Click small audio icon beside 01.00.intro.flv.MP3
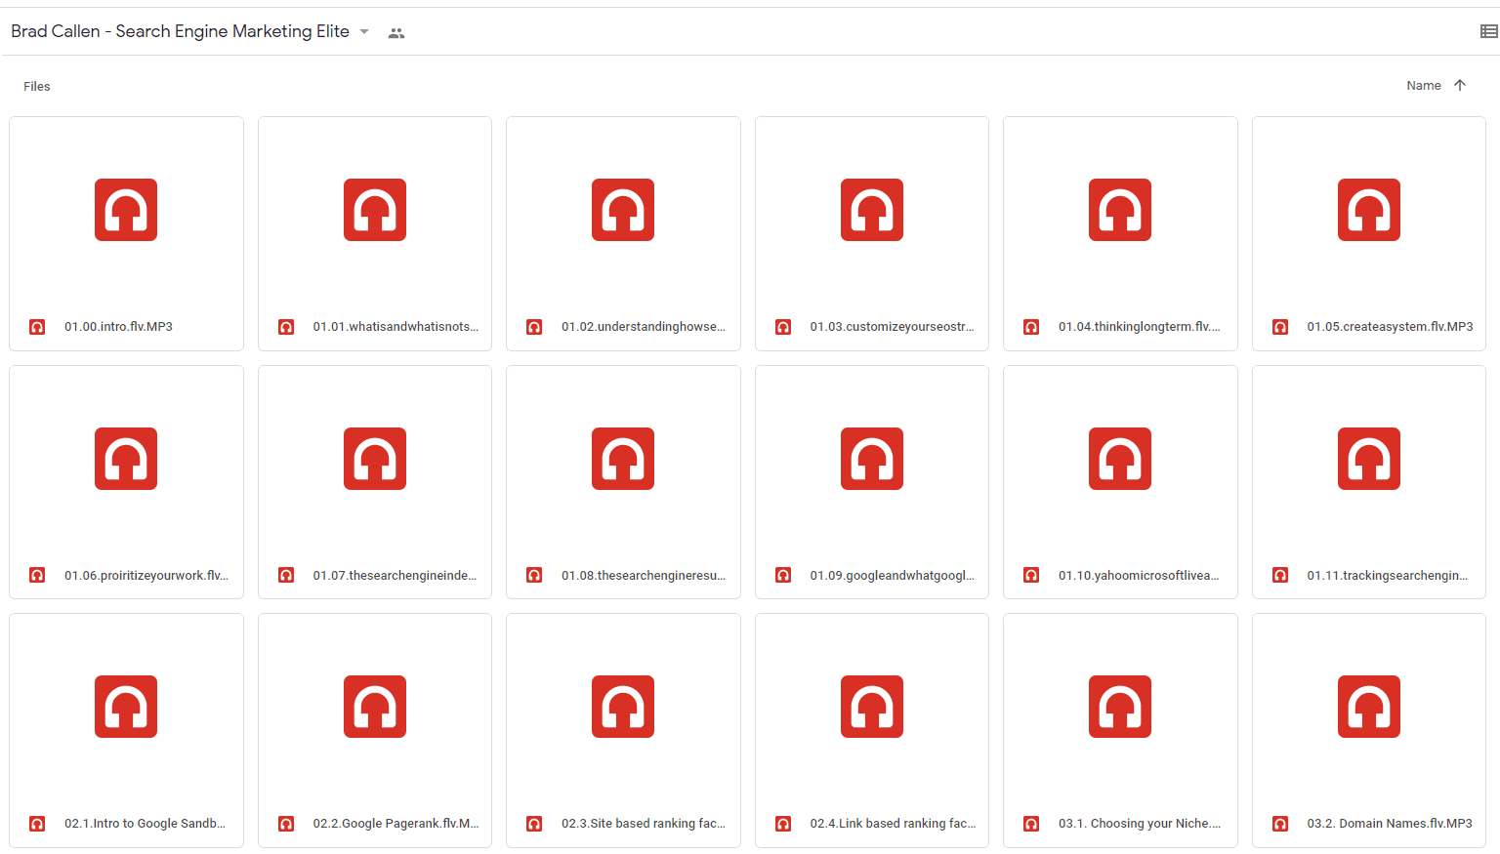The width and height of the screenshot is (1500, 854). click(37, 327)
